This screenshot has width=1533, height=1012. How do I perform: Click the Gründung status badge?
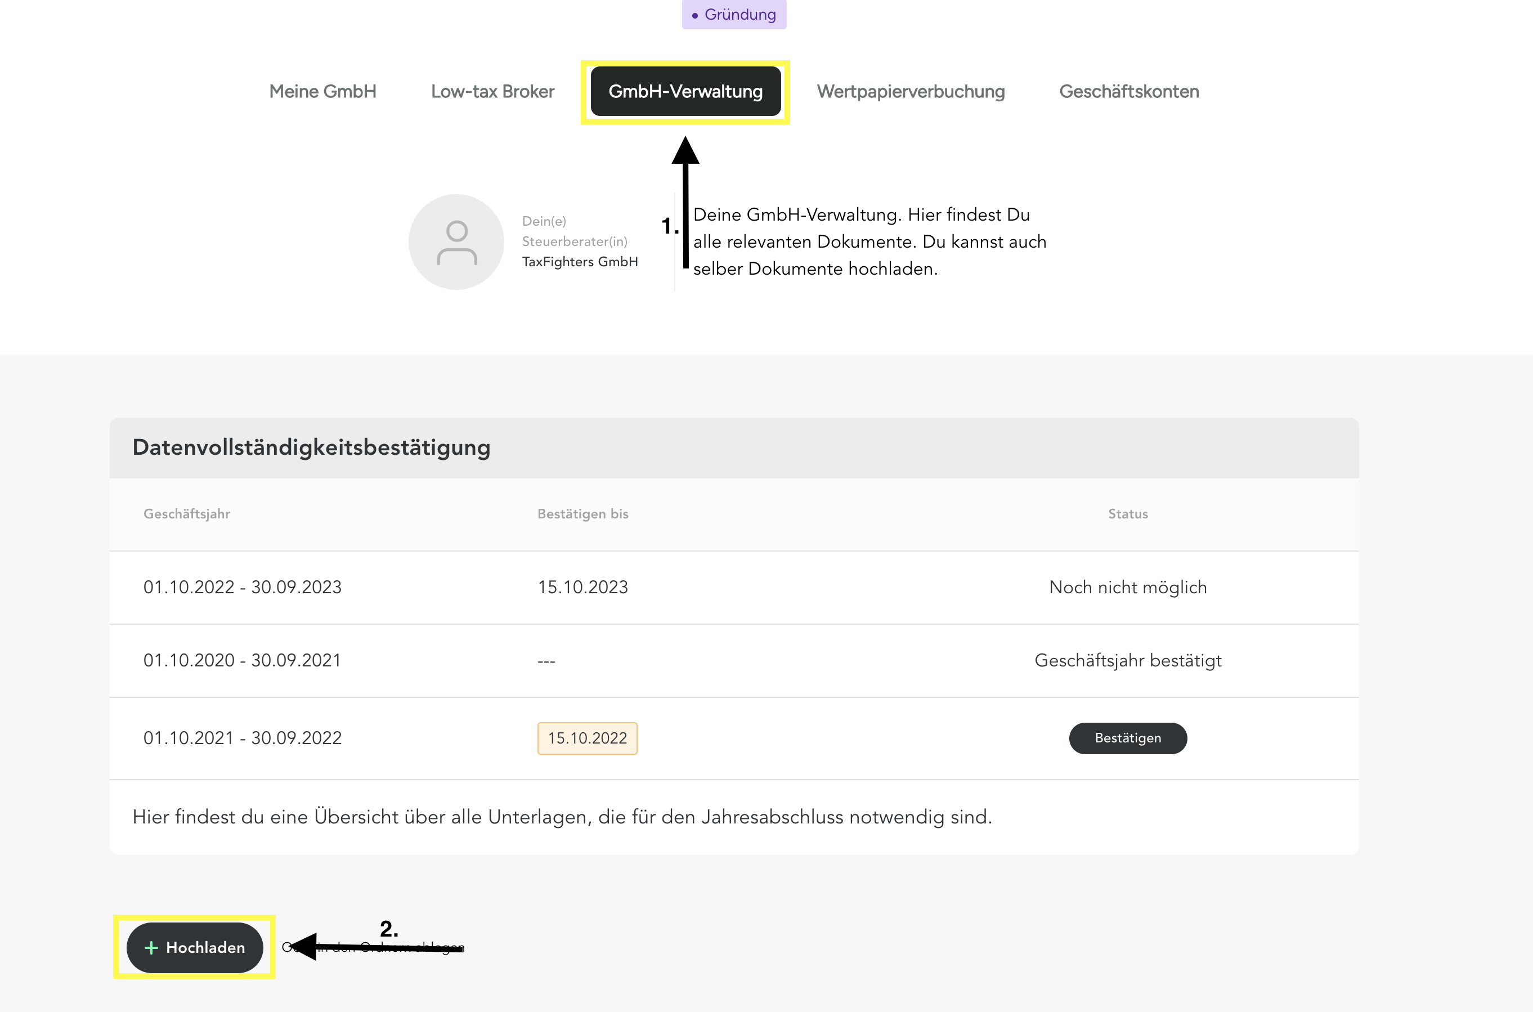[734, 14]
